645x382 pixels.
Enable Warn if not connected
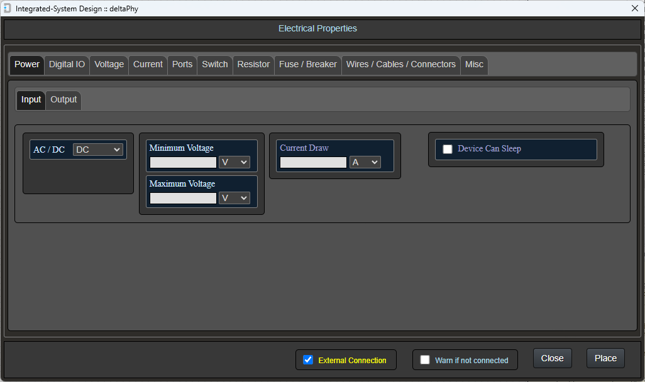(425, 359)
